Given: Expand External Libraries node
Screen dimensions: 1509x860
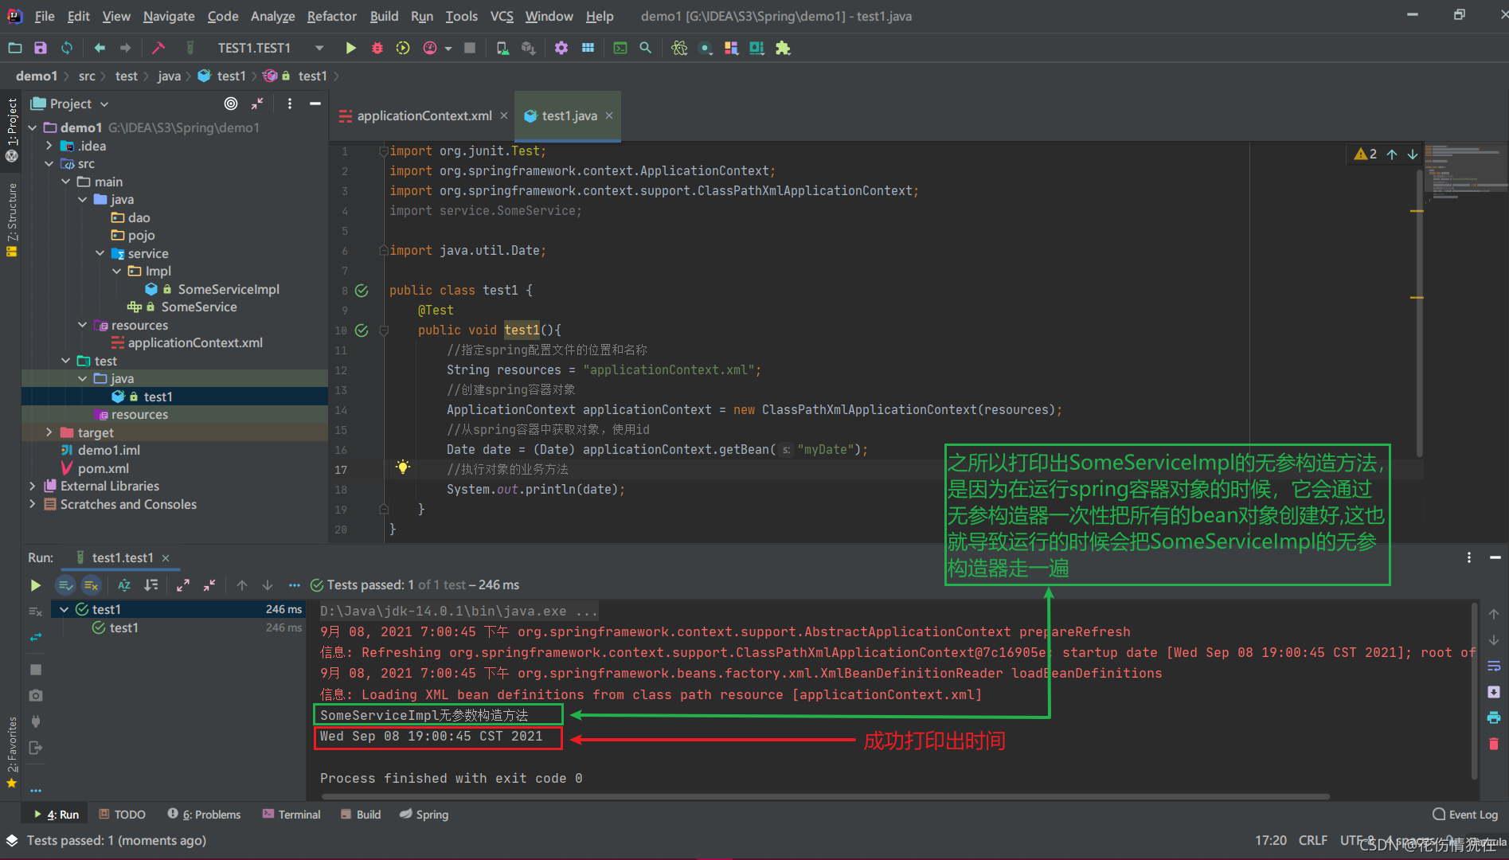Looking at the screenshot, I should [32, 486].
